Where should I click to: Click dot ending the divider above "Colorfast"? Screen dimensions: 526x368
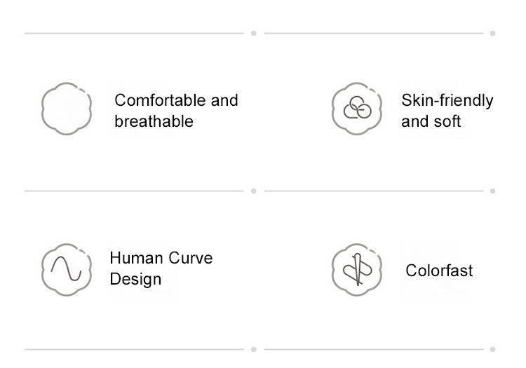[x=493, y=191]
